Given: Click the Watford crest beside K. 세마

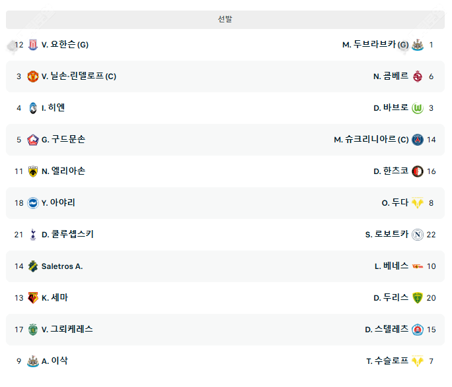Looking at the screenshot, I should pos(33,298).
